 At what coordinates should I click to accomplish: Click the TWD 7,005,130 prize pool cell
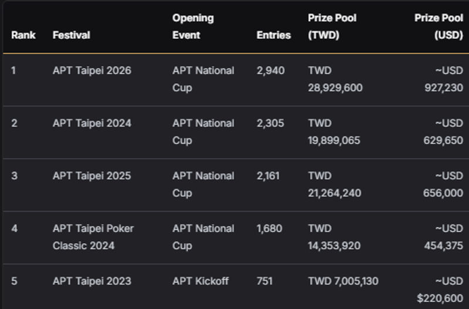coord(344,281)
